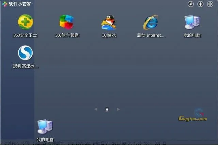Select the white page indicator dot
This screenshot has height=145, width=218.
(107, 109)
